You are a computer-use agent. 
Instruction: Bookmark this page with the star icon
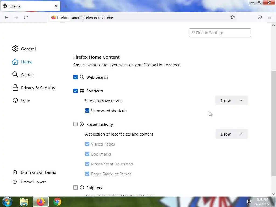pyautogui.click(x=233, y=17)
